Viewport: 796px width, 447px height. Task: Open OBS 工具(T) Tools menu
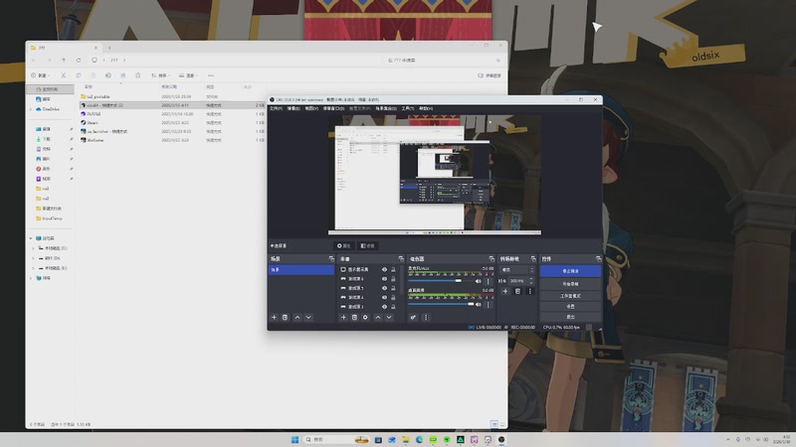408,108
